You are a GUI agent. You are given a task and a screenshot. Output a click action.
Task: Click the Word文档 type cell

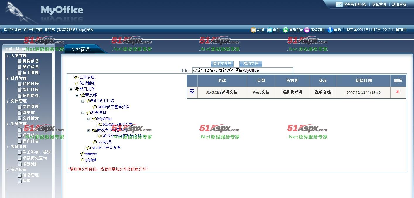[x=261, y=92]
